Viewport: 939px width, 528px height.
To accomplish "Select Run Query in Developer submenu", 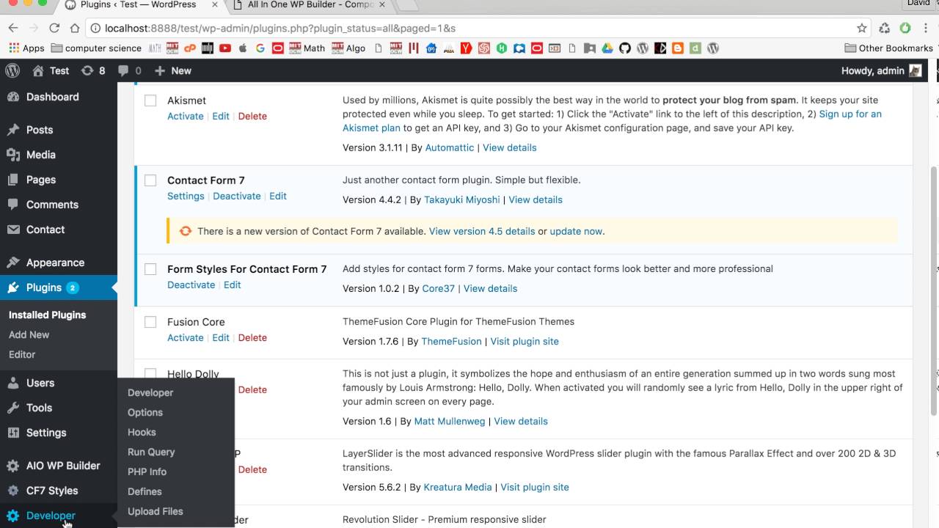I will [x=151, y=452].
